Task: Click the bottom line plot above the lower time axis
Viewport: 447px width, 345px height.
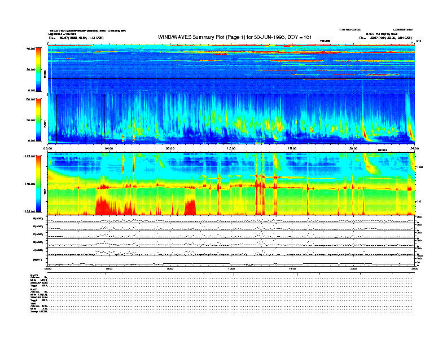Action: click(x=231, y=261)
